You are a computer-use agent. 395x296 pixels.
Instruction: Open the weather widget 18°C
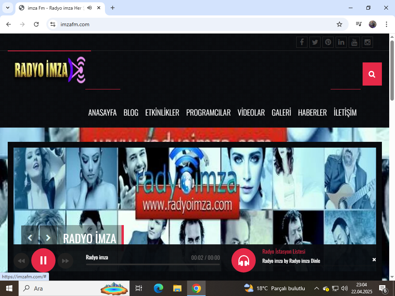(x=275, y=288)
